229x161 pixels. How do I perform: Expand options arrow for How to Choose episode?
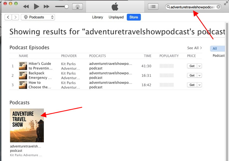pos(199,85)
